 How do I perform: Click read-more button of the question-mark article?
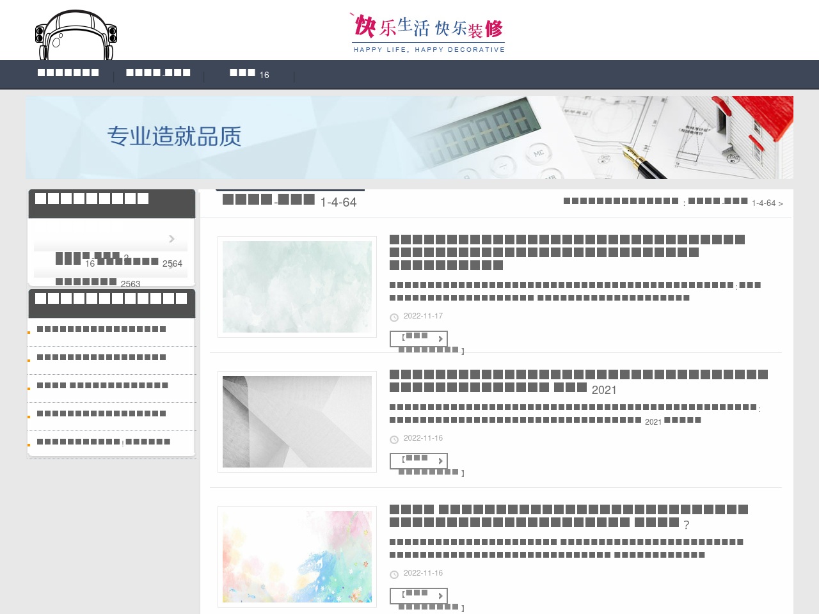pos(419,596)
